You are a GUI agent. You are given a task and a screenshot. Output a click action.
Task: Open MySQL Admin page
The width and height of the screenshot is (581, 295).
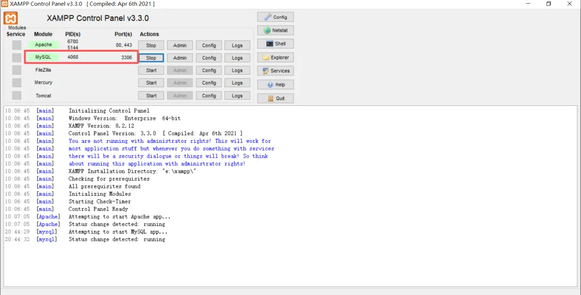[x=180, y=58]
